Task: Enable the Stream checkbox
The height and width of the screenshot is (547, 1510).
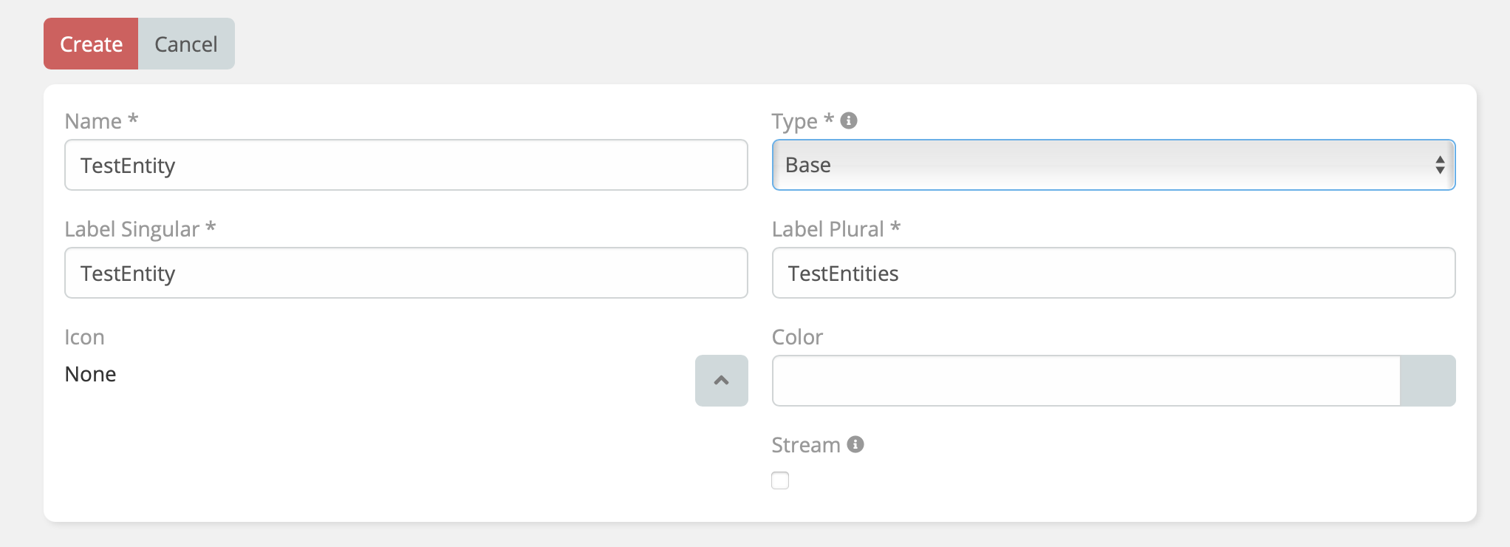Action: click(780, 480)
